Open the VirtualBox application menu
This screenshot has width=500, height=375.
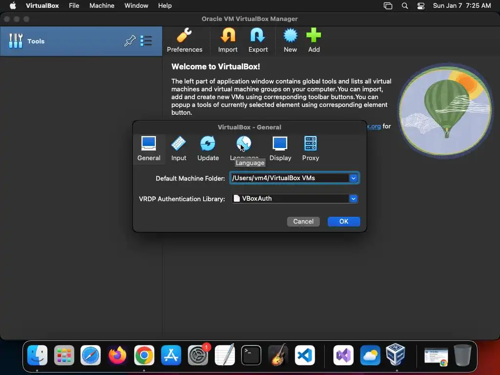click(42, 6)
